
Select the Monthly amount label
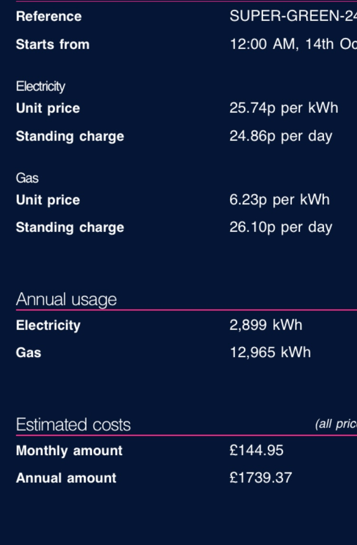pos(69,451)
